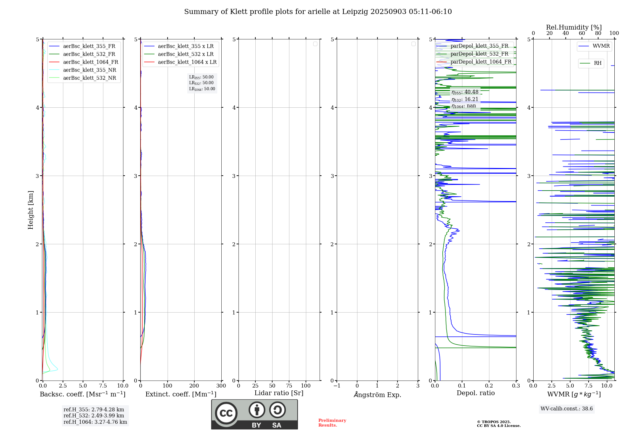
Task: Click the WV-calib.const. 38.6 label
Action: click(566, 409)
